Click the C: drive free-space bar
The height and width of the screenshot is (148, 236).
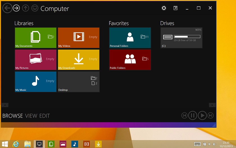coord(187,37)
